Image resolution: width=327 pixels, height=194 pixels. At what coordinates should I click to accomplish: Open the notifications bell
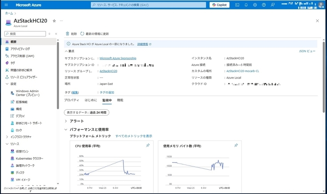[246, 5]
